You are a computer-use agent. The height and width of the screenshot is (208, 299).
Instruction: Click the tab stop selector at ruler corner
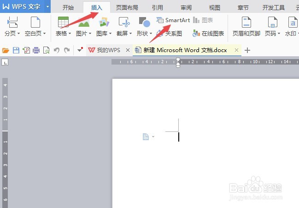tap(5, 62)
